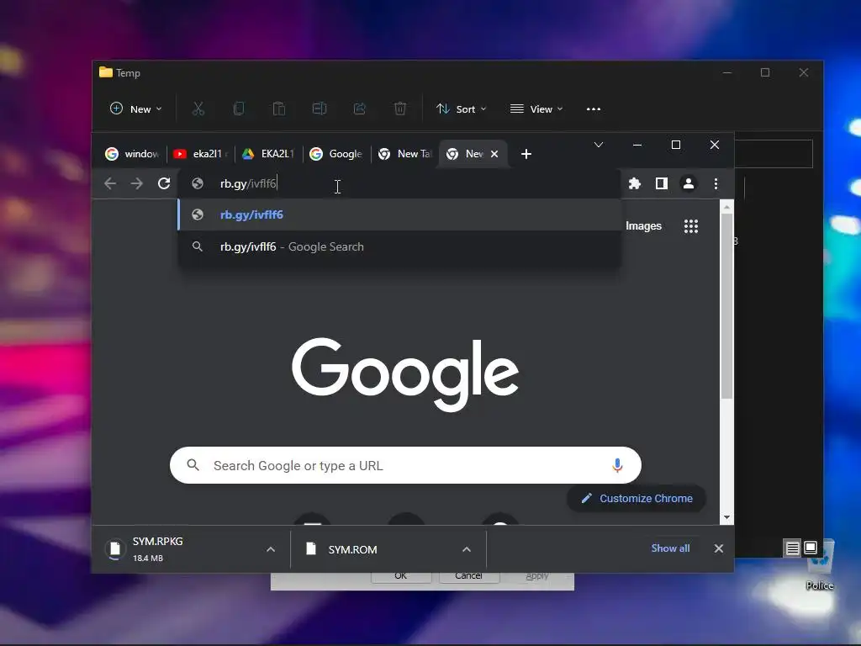
Task: Open the New dropdown in Temp window
Action: [136, 109]
